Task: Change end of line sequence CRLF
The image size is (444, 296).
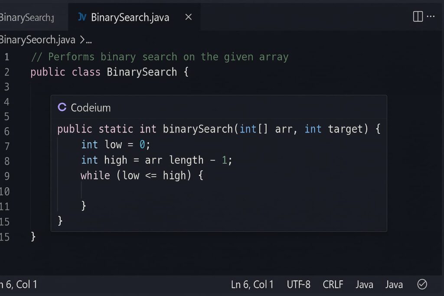Action: pyautogui.click(x=333, y=284)
